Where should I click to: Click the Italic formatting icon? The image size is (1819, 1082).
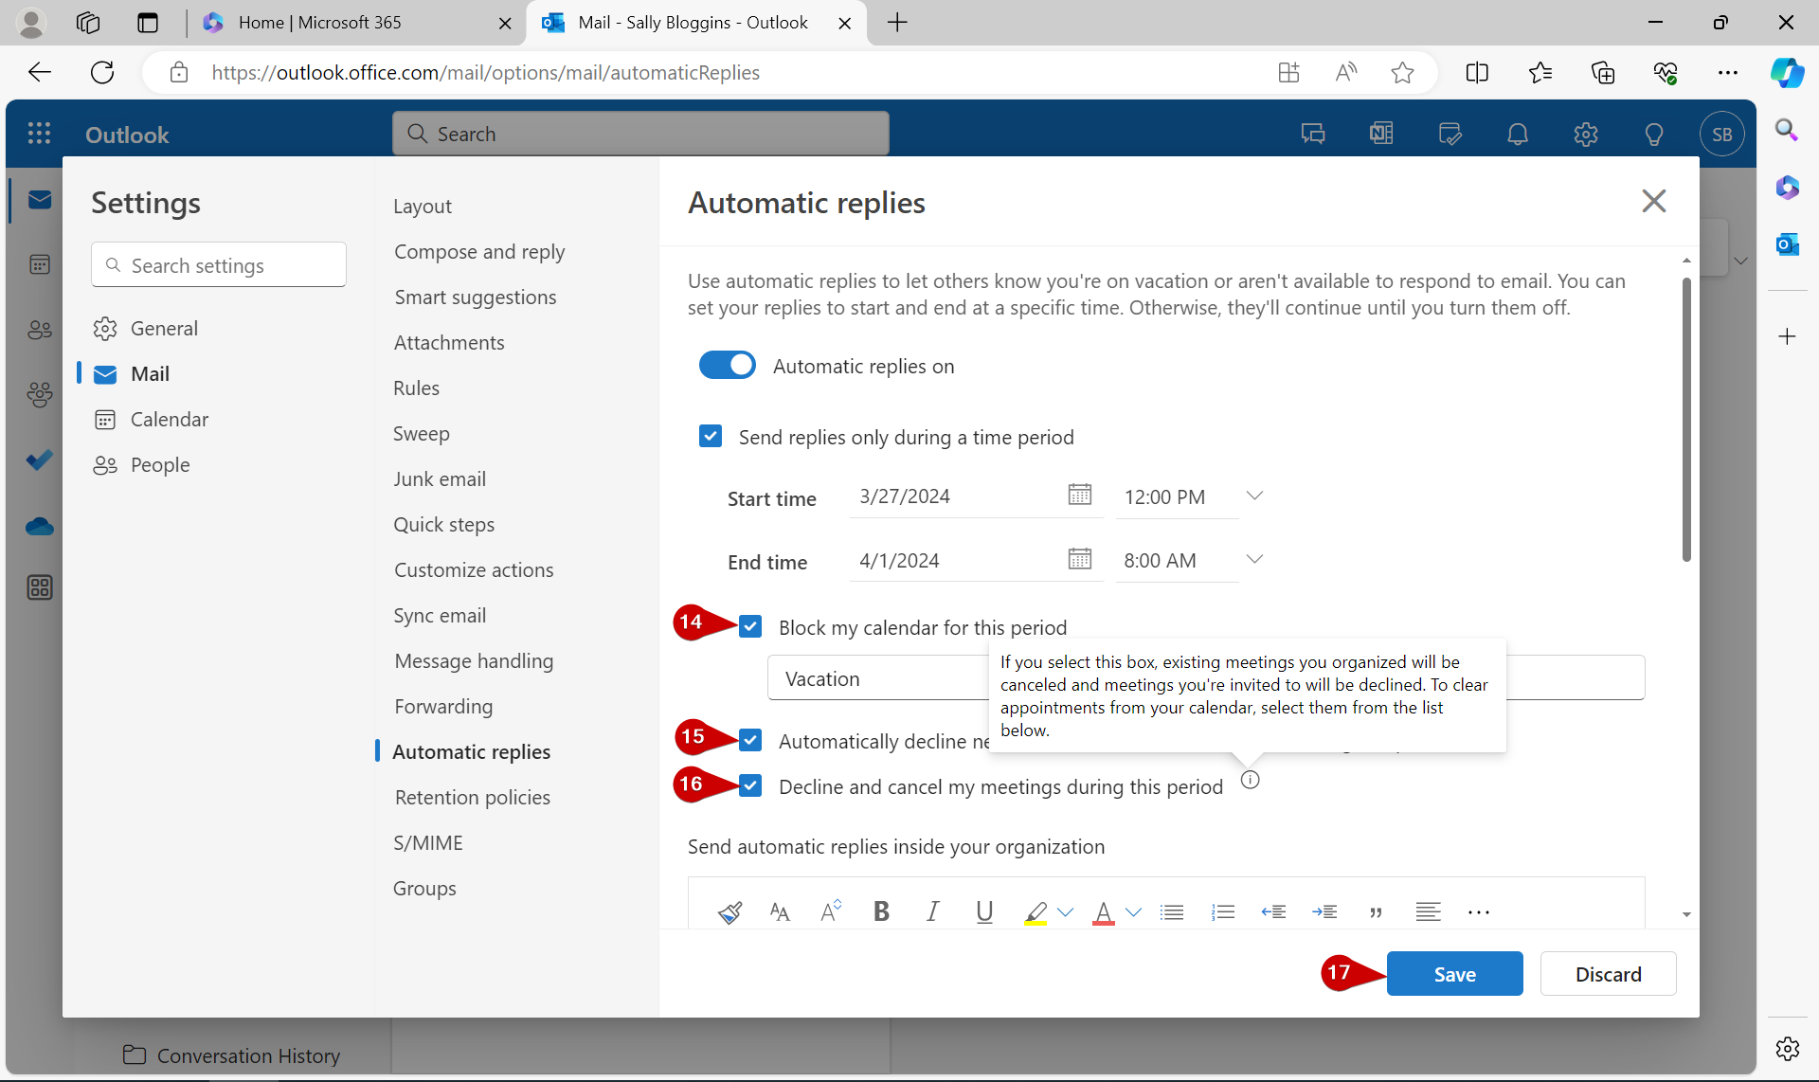[932, 911]
